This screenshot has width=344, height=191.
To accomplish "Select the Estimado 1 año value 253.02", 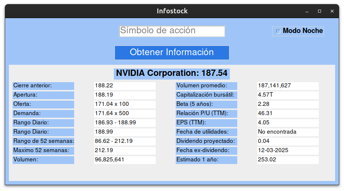I will point(288,160).
